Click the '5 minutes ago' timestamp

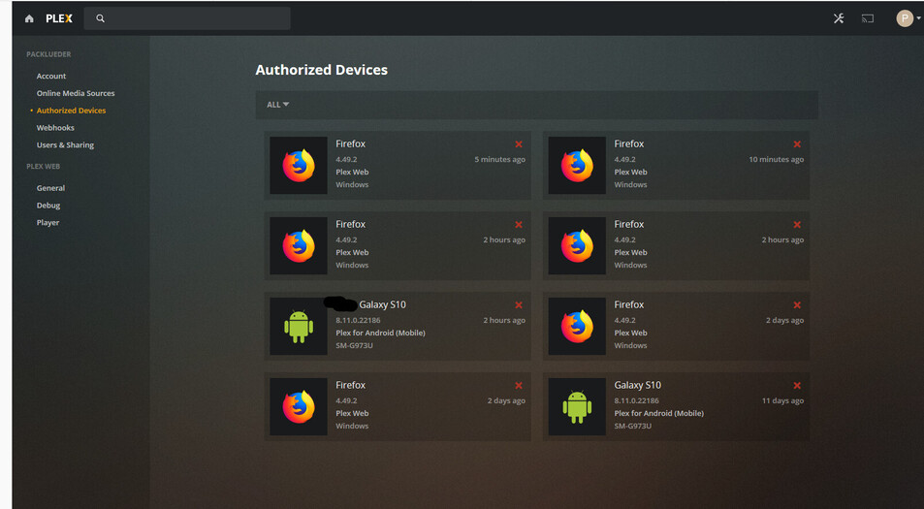click(x=499, y=160)
